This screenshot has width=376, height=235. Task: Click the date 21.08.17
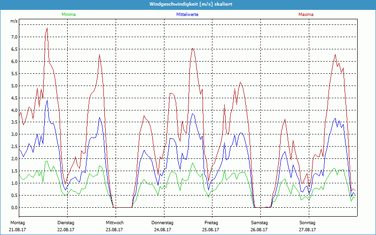coord(17,230)
